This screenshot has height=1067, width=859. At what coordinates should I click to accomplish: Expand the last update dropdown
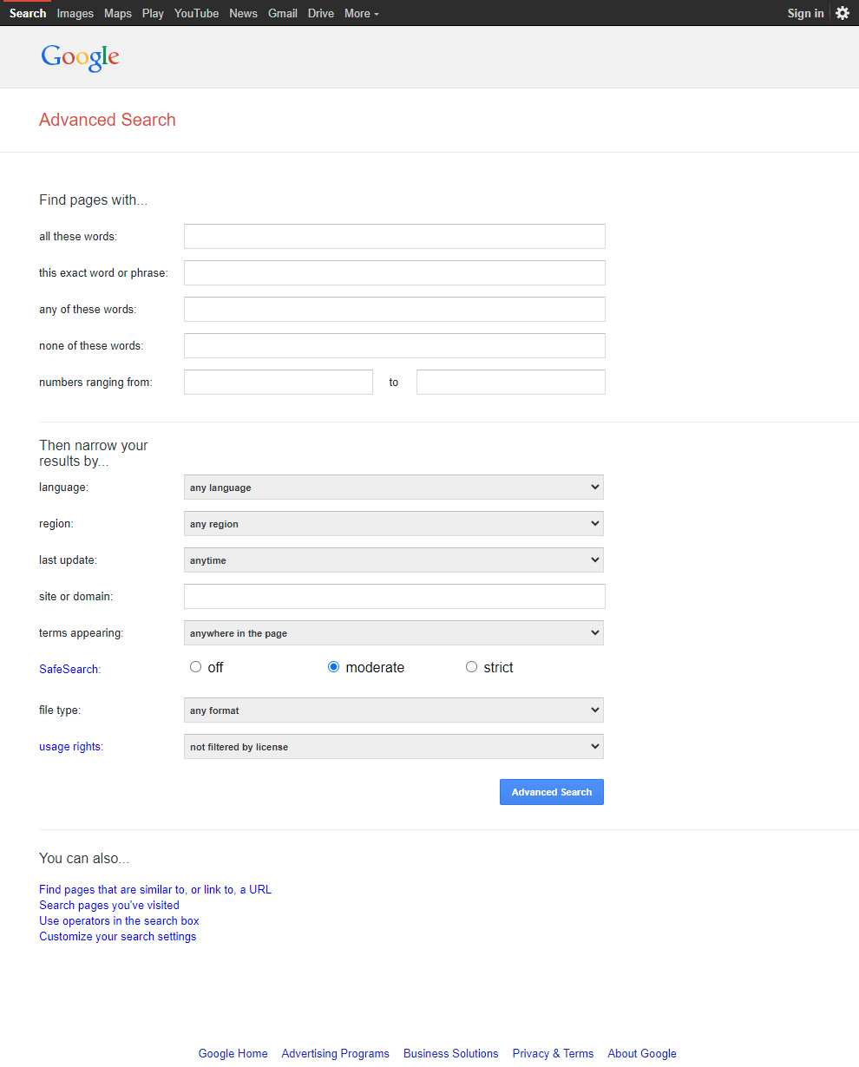pyautogui.click(x=394, y=560)
